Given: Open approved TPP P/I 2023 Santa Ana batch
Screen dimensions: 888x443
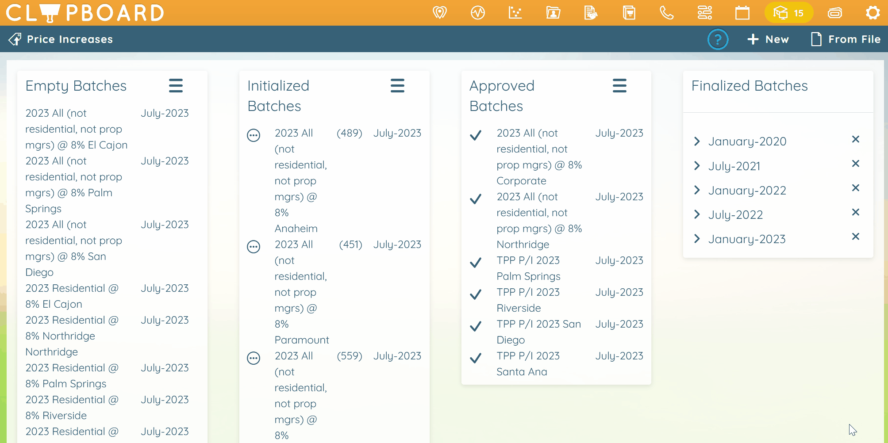Looking at the screenshot, I should click(528, 364).
